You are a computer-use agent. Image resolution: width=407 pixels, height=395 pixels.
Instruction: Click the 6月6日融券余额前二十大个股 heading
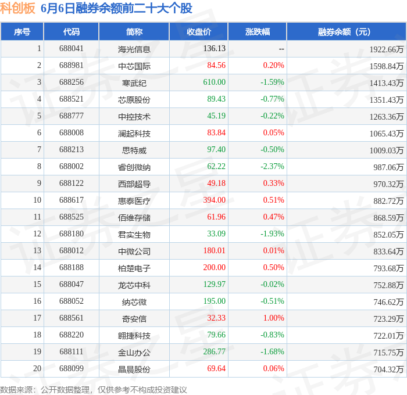tap(116, 8)
